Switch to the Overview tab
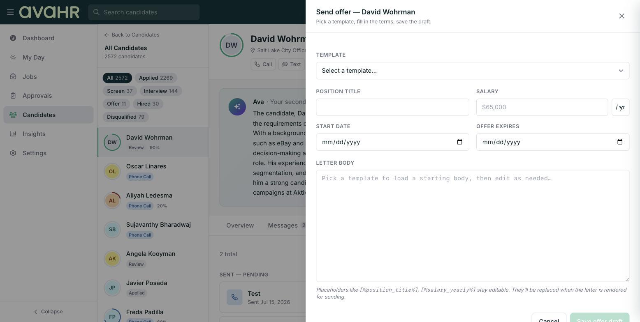Viewport: 640px width, 322px height. pos(240,225)
